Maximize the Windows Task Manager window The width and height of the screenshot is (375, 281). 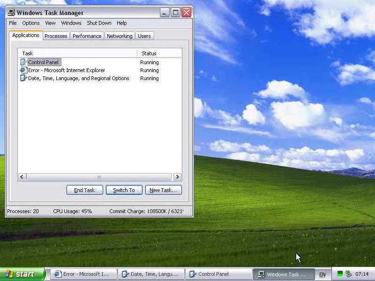click(x=175, y=13)
